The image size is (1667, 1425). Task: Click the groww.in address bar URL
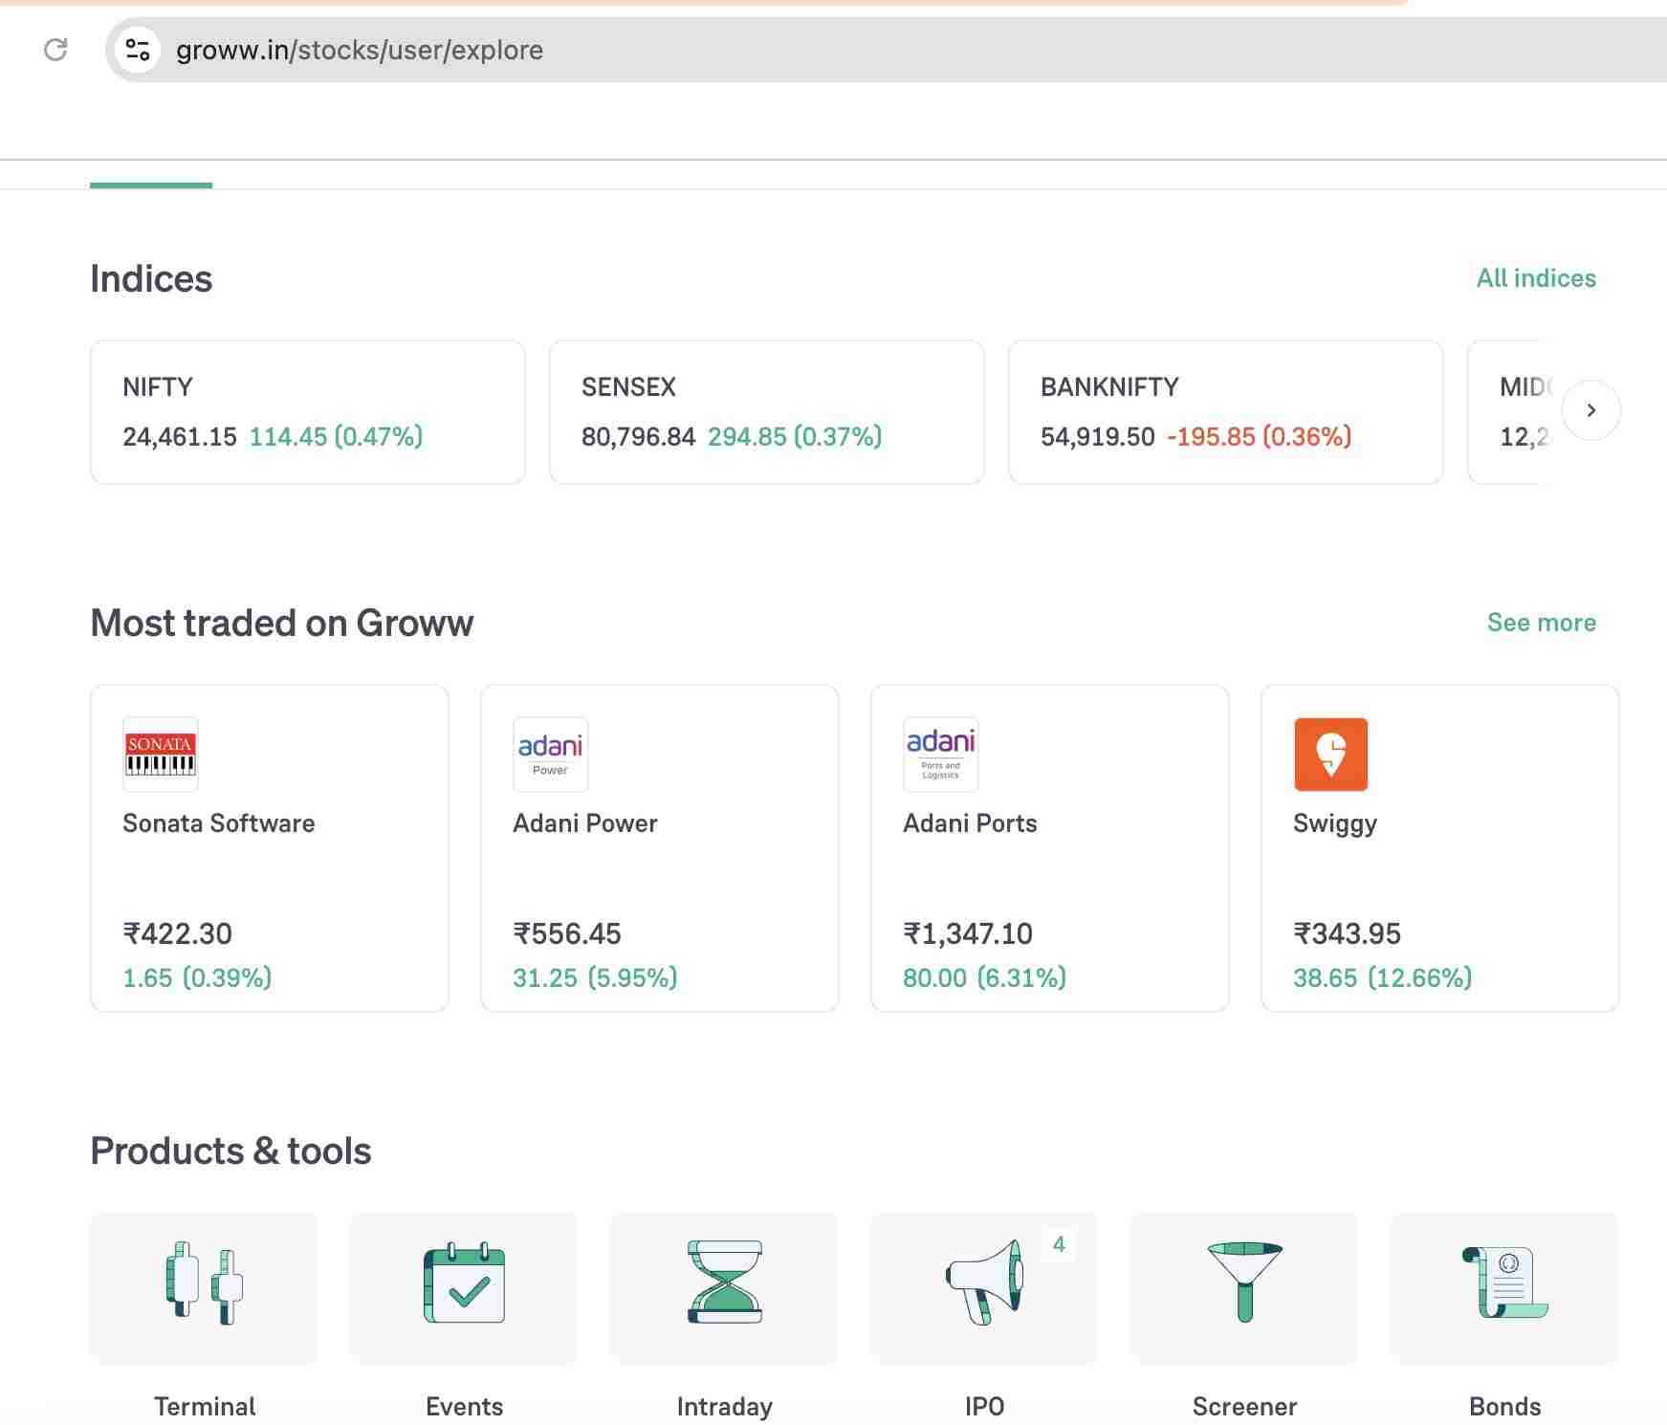pos(360,50)
